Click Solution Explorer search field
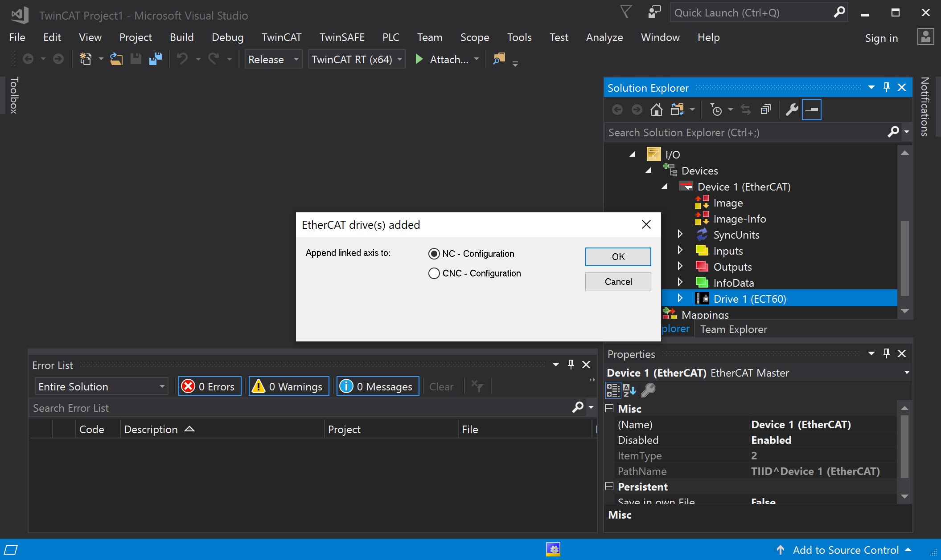Viewport: 941px width, 560px height. tap(747, 133)
